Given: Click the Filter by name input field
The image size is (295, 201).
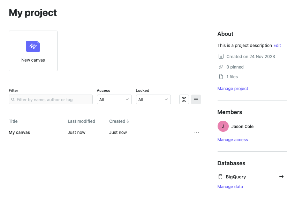Looking at the screenshot, I should 52,99.
